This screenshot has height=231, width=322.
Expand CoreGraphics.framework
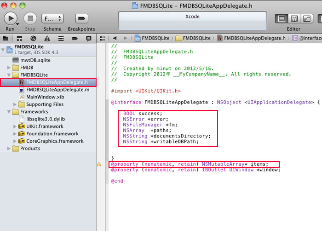pyautogui.click(x=15, y=141)
